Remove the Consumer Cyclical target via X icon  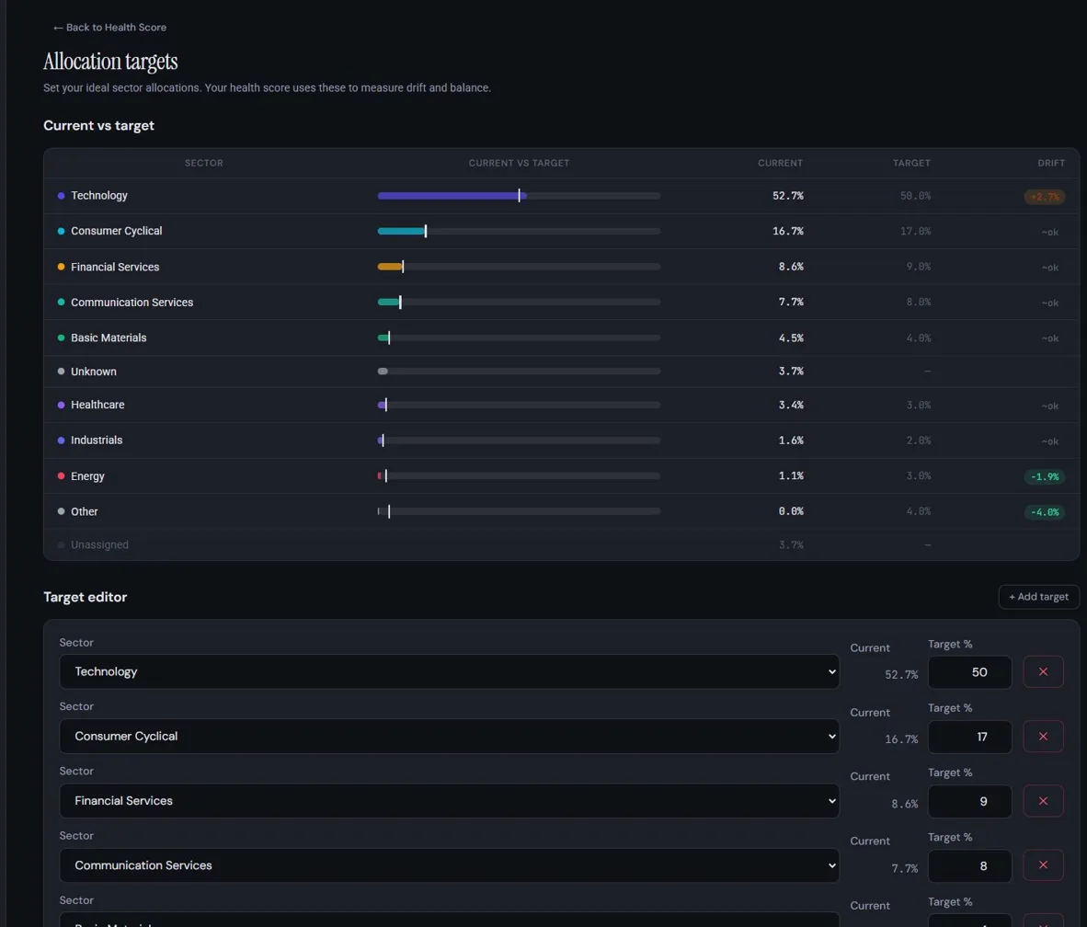[x=1043, y=736]
